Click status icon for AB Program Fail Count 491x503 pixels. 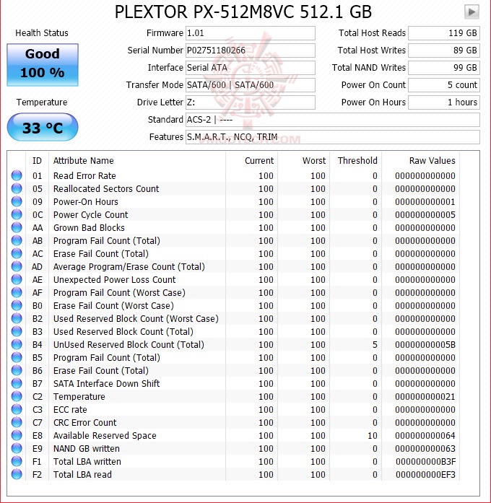(x=17, y=240)
